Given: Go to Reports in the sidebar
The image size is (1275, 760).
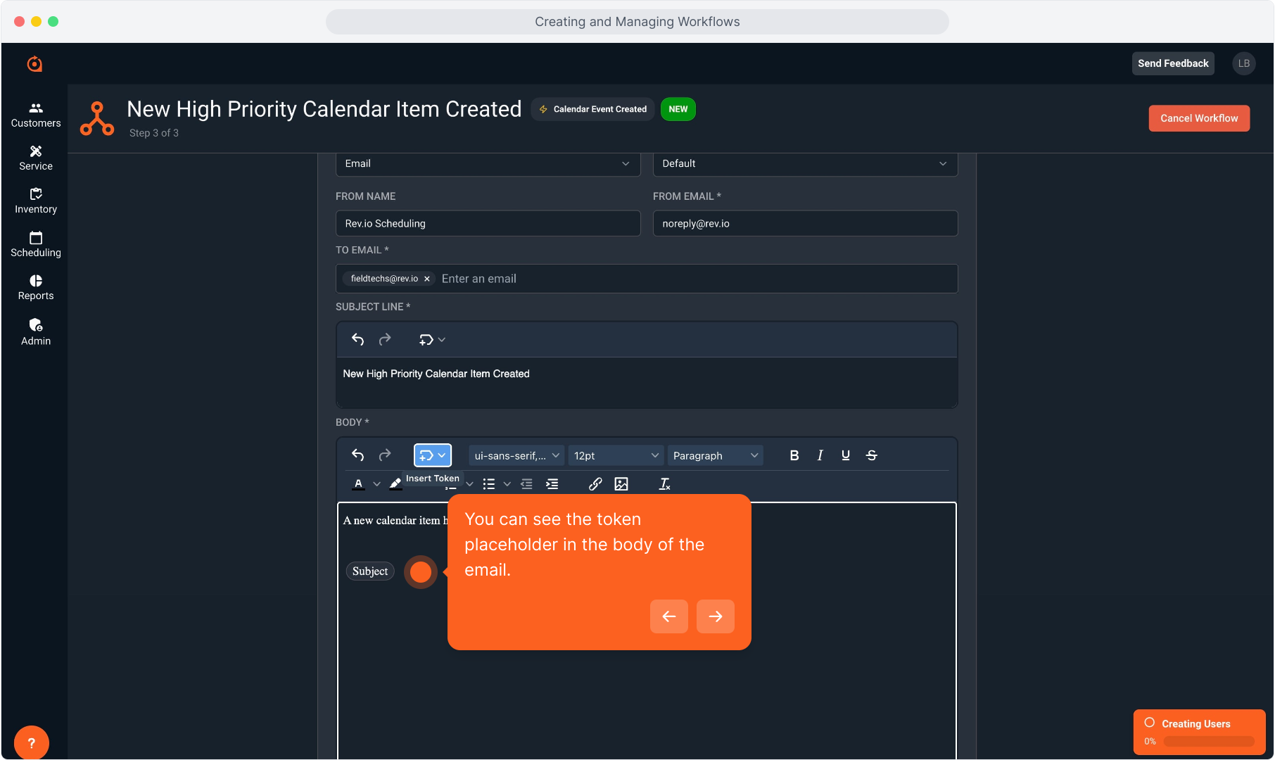Looking at the screenshot, I should 36,287.
